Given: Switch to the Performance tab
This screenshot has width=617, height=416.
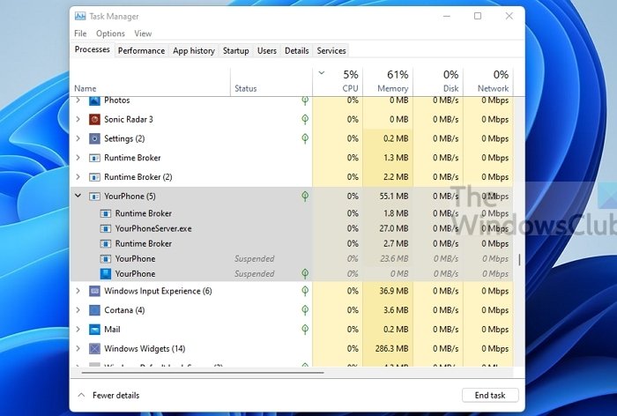Looking at the screenshot, I should coord(141,51).
